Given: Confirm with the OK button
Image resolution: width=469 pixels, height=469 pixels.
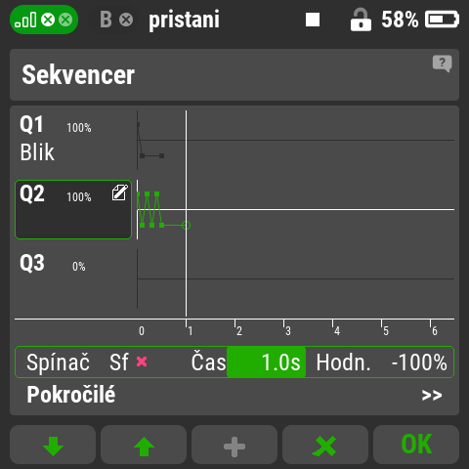Looking at the screenshot, I should pos(416,445).
